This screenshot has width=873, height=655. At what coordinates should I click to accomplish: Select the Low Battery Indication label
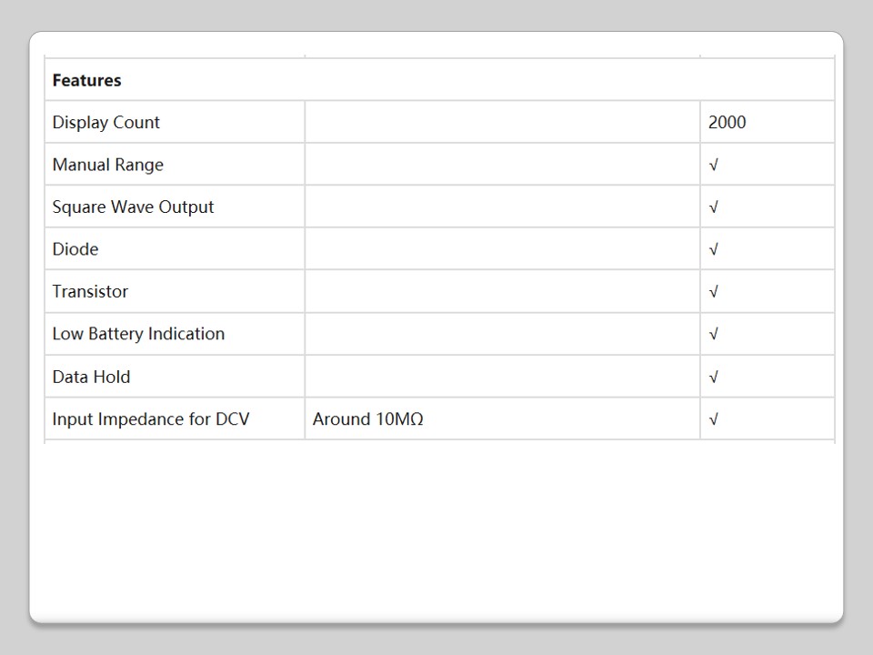(138, 334)
